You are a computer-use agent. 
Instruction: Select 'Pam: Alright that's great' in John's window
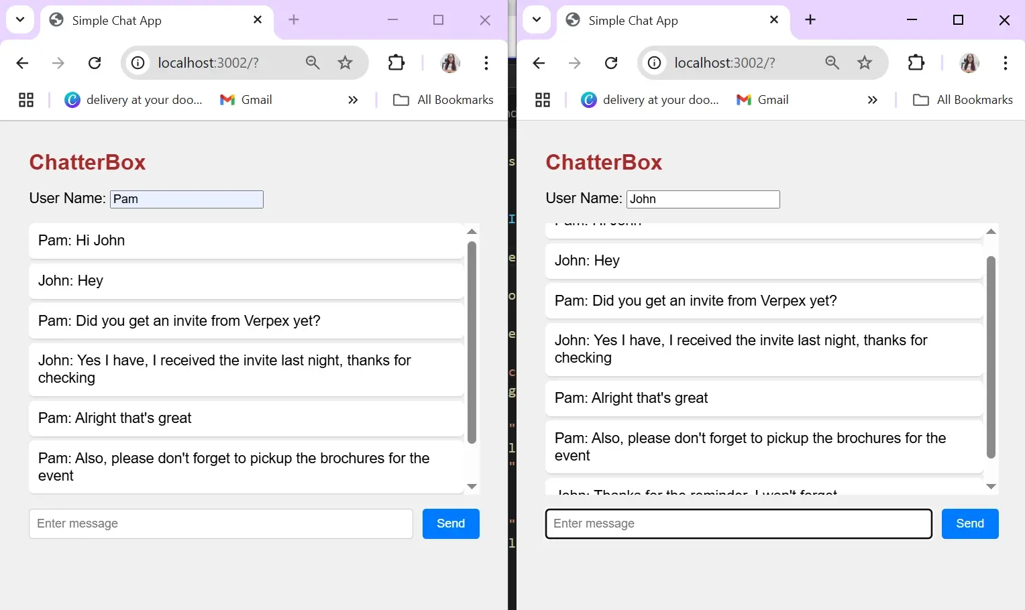click(x=764, y=398)
